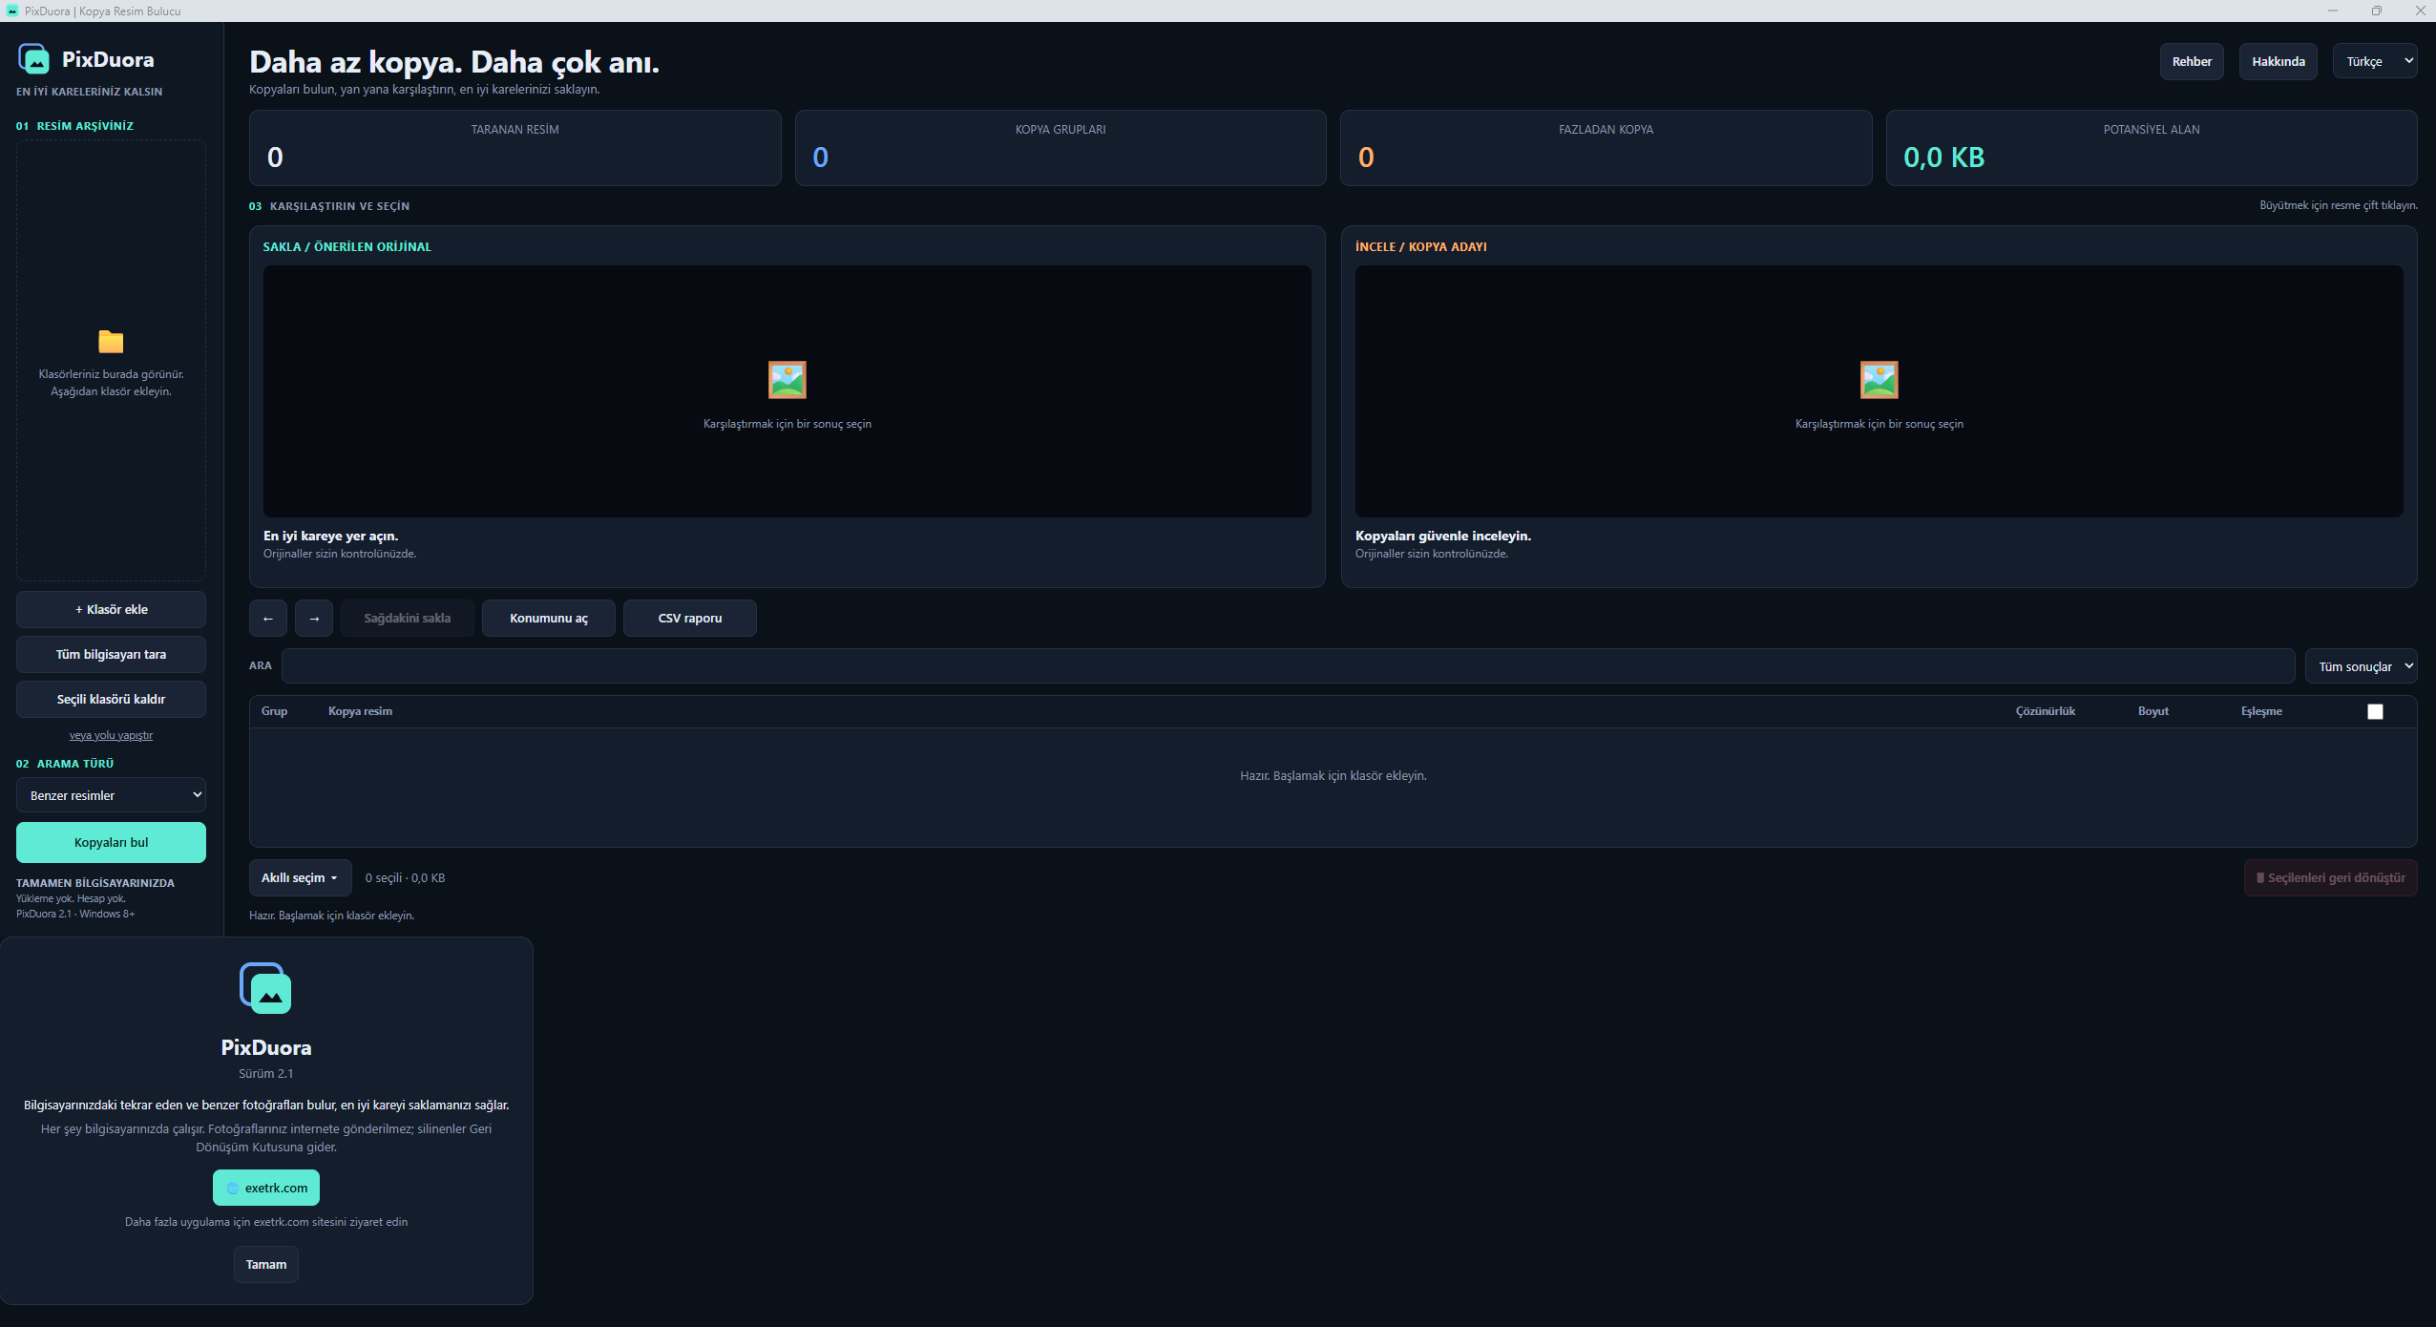Open the Rehber guide
Image resolution: width=2436 pixels, height=1327 pixels.
(2192, 61)
